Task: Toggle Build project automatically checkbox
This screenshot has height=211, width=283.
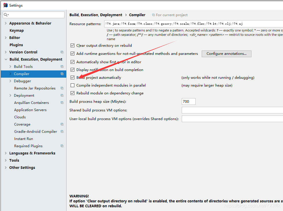Action: coord(72,77)
